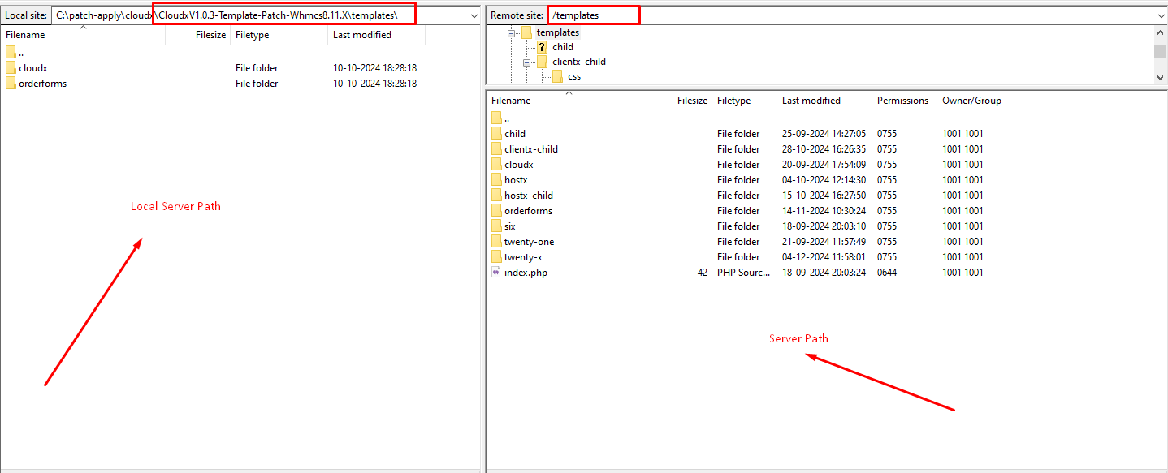The width and height of the screenshot is (1168, 473).
Task: Click the six folder icon in remote list
Action: 496,226
